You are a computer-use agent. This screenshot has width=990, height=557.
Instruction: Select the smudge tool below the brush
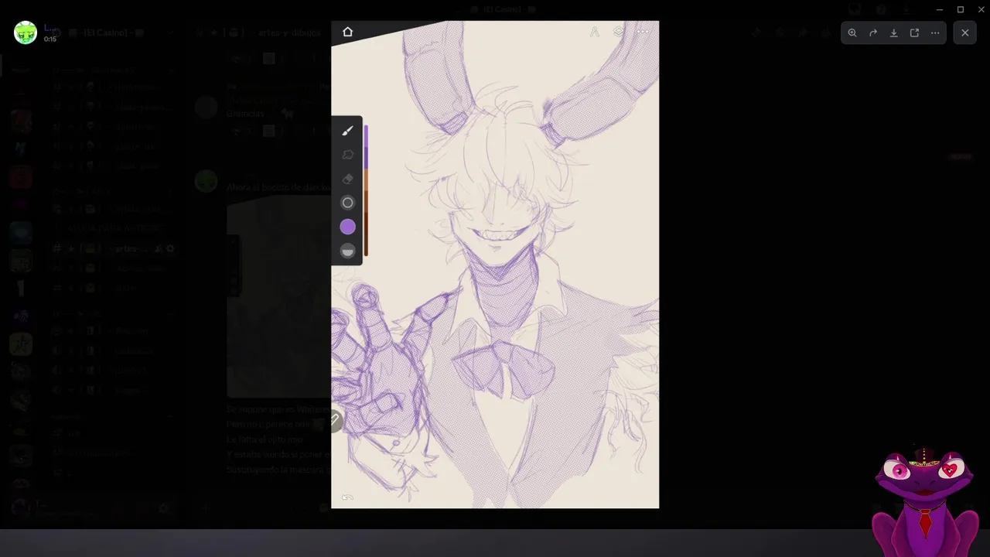pos(347,155)
